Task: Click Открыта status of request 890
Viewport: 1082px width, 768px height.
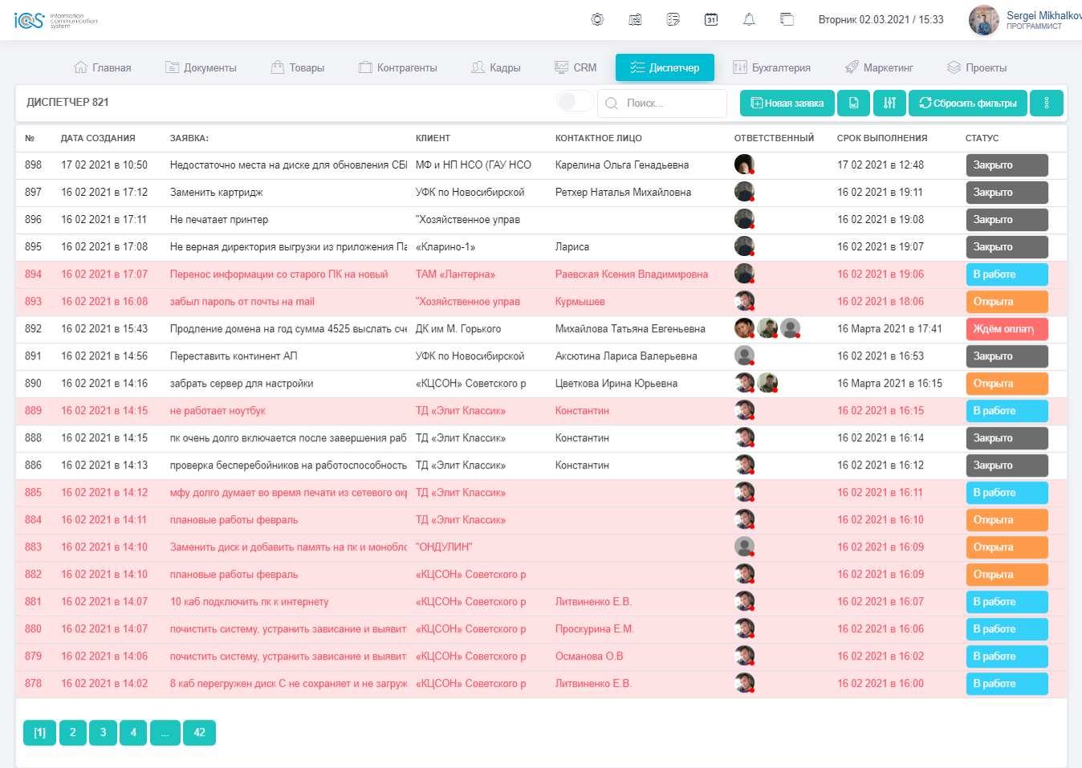Action: [x=1007, y=384]
